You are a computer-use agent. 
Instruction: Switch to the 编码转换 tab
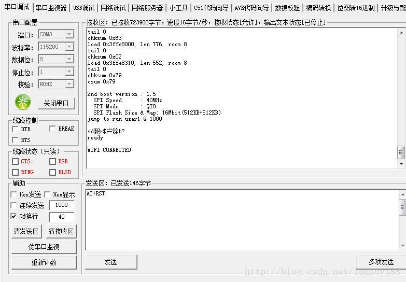(318, 8)
